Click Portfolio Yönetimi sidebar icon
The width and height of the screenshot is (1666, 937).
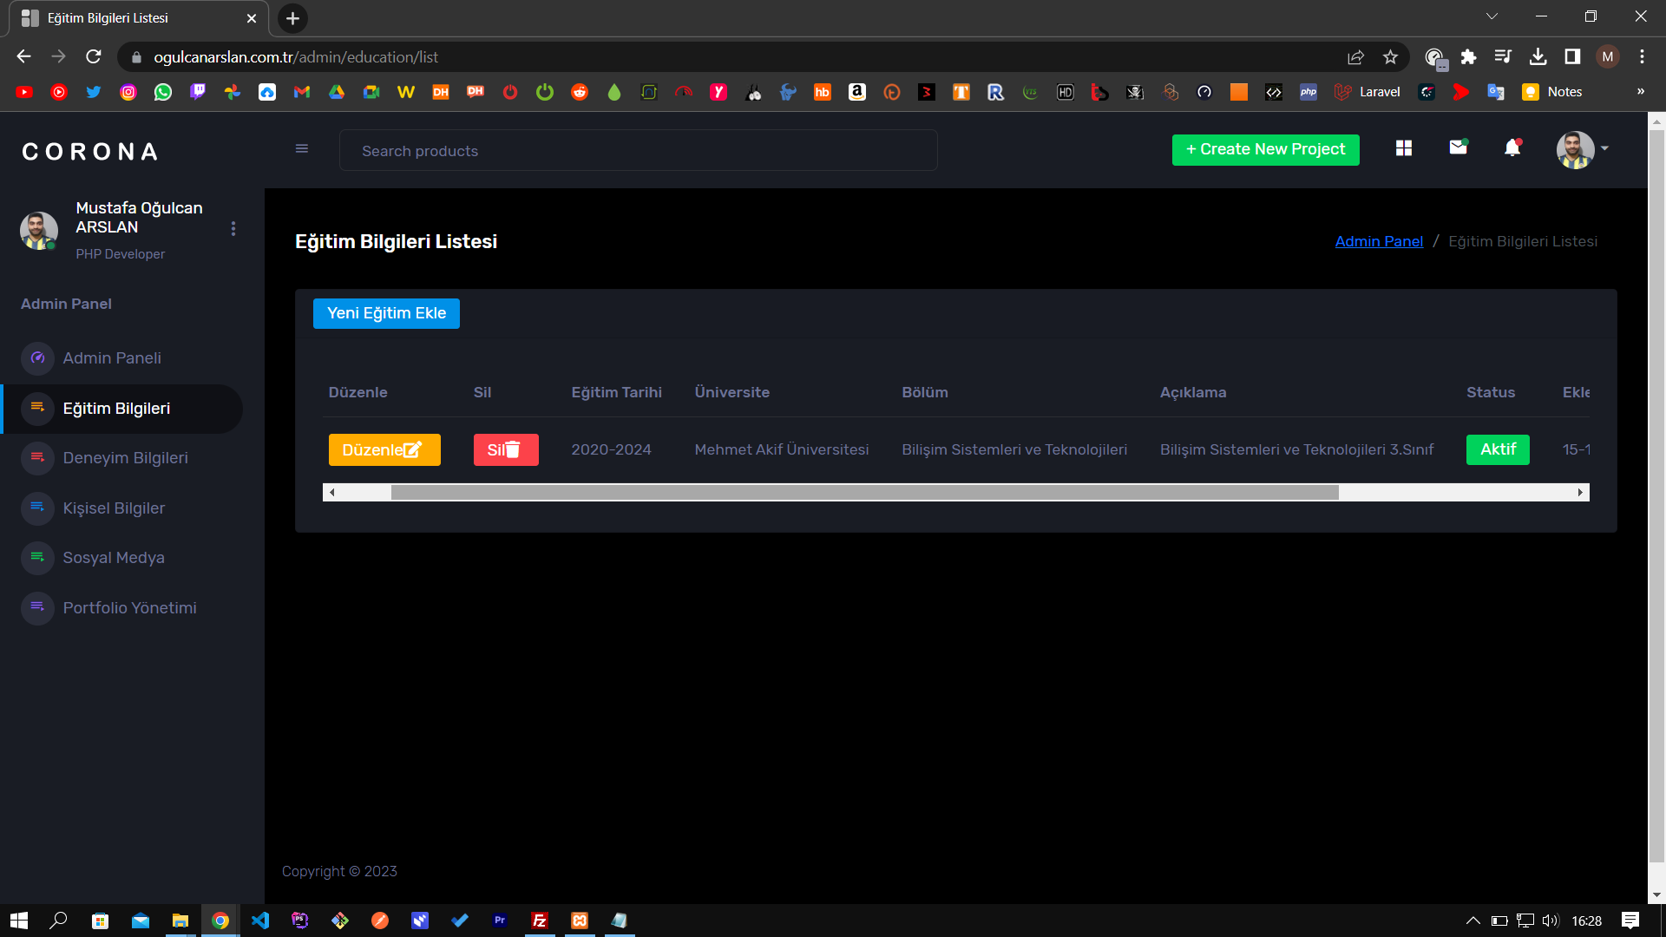coord(37,607)
